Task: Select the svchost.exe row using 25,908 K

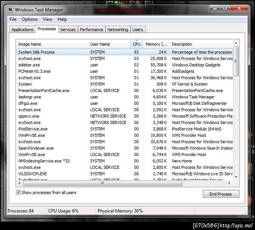Action: [x=125, y=58]
